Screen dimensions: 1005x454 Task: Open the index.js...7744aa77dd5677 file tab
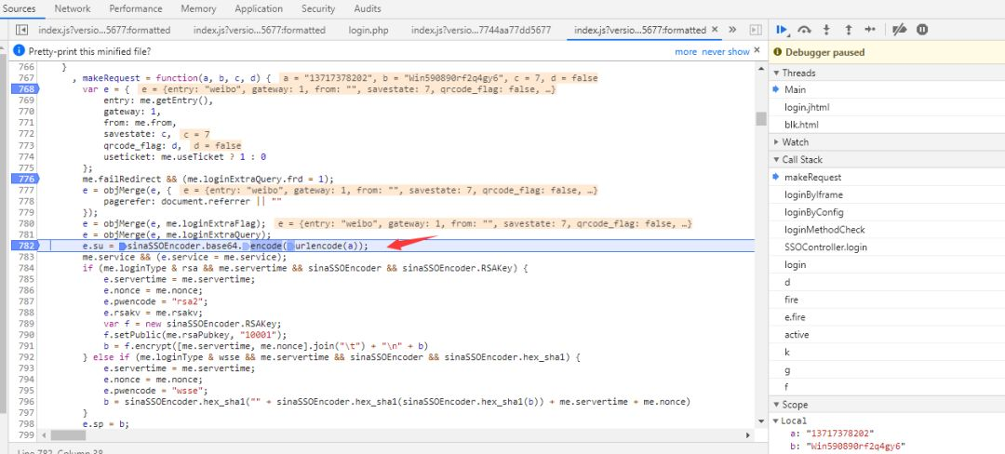click(481, 30)
